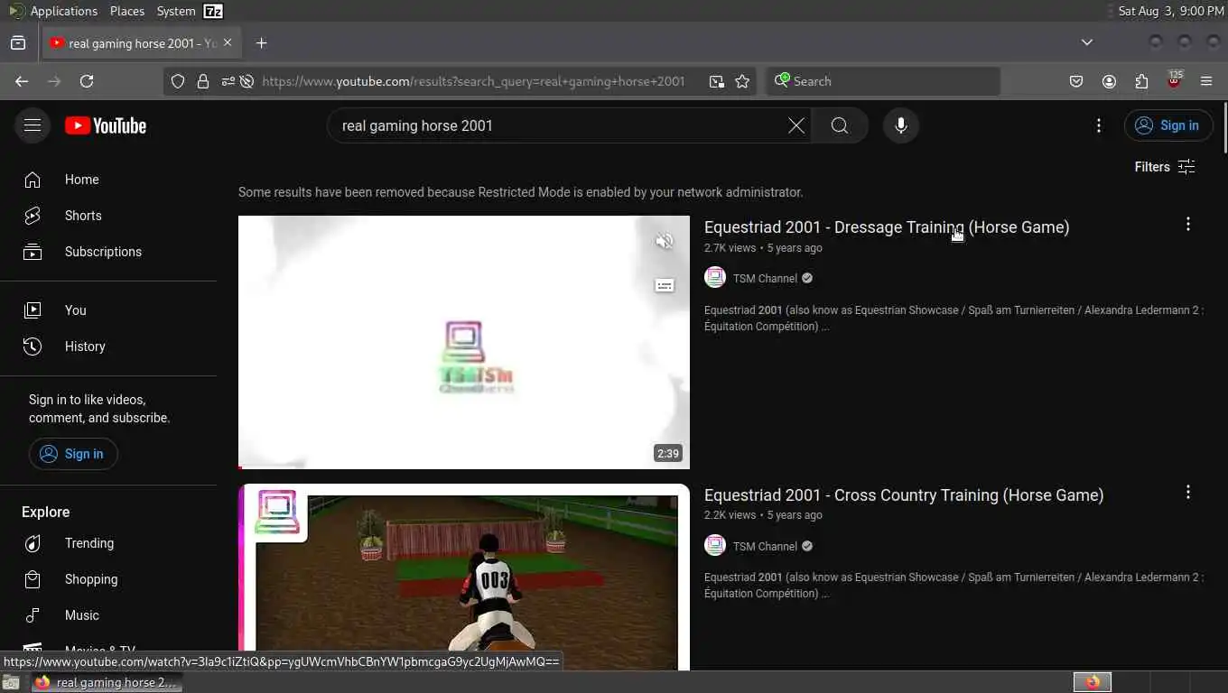Select the 'real gaming horse 2001' tab
This screenshot has width=1228, height=693.
tap(141, 43)
